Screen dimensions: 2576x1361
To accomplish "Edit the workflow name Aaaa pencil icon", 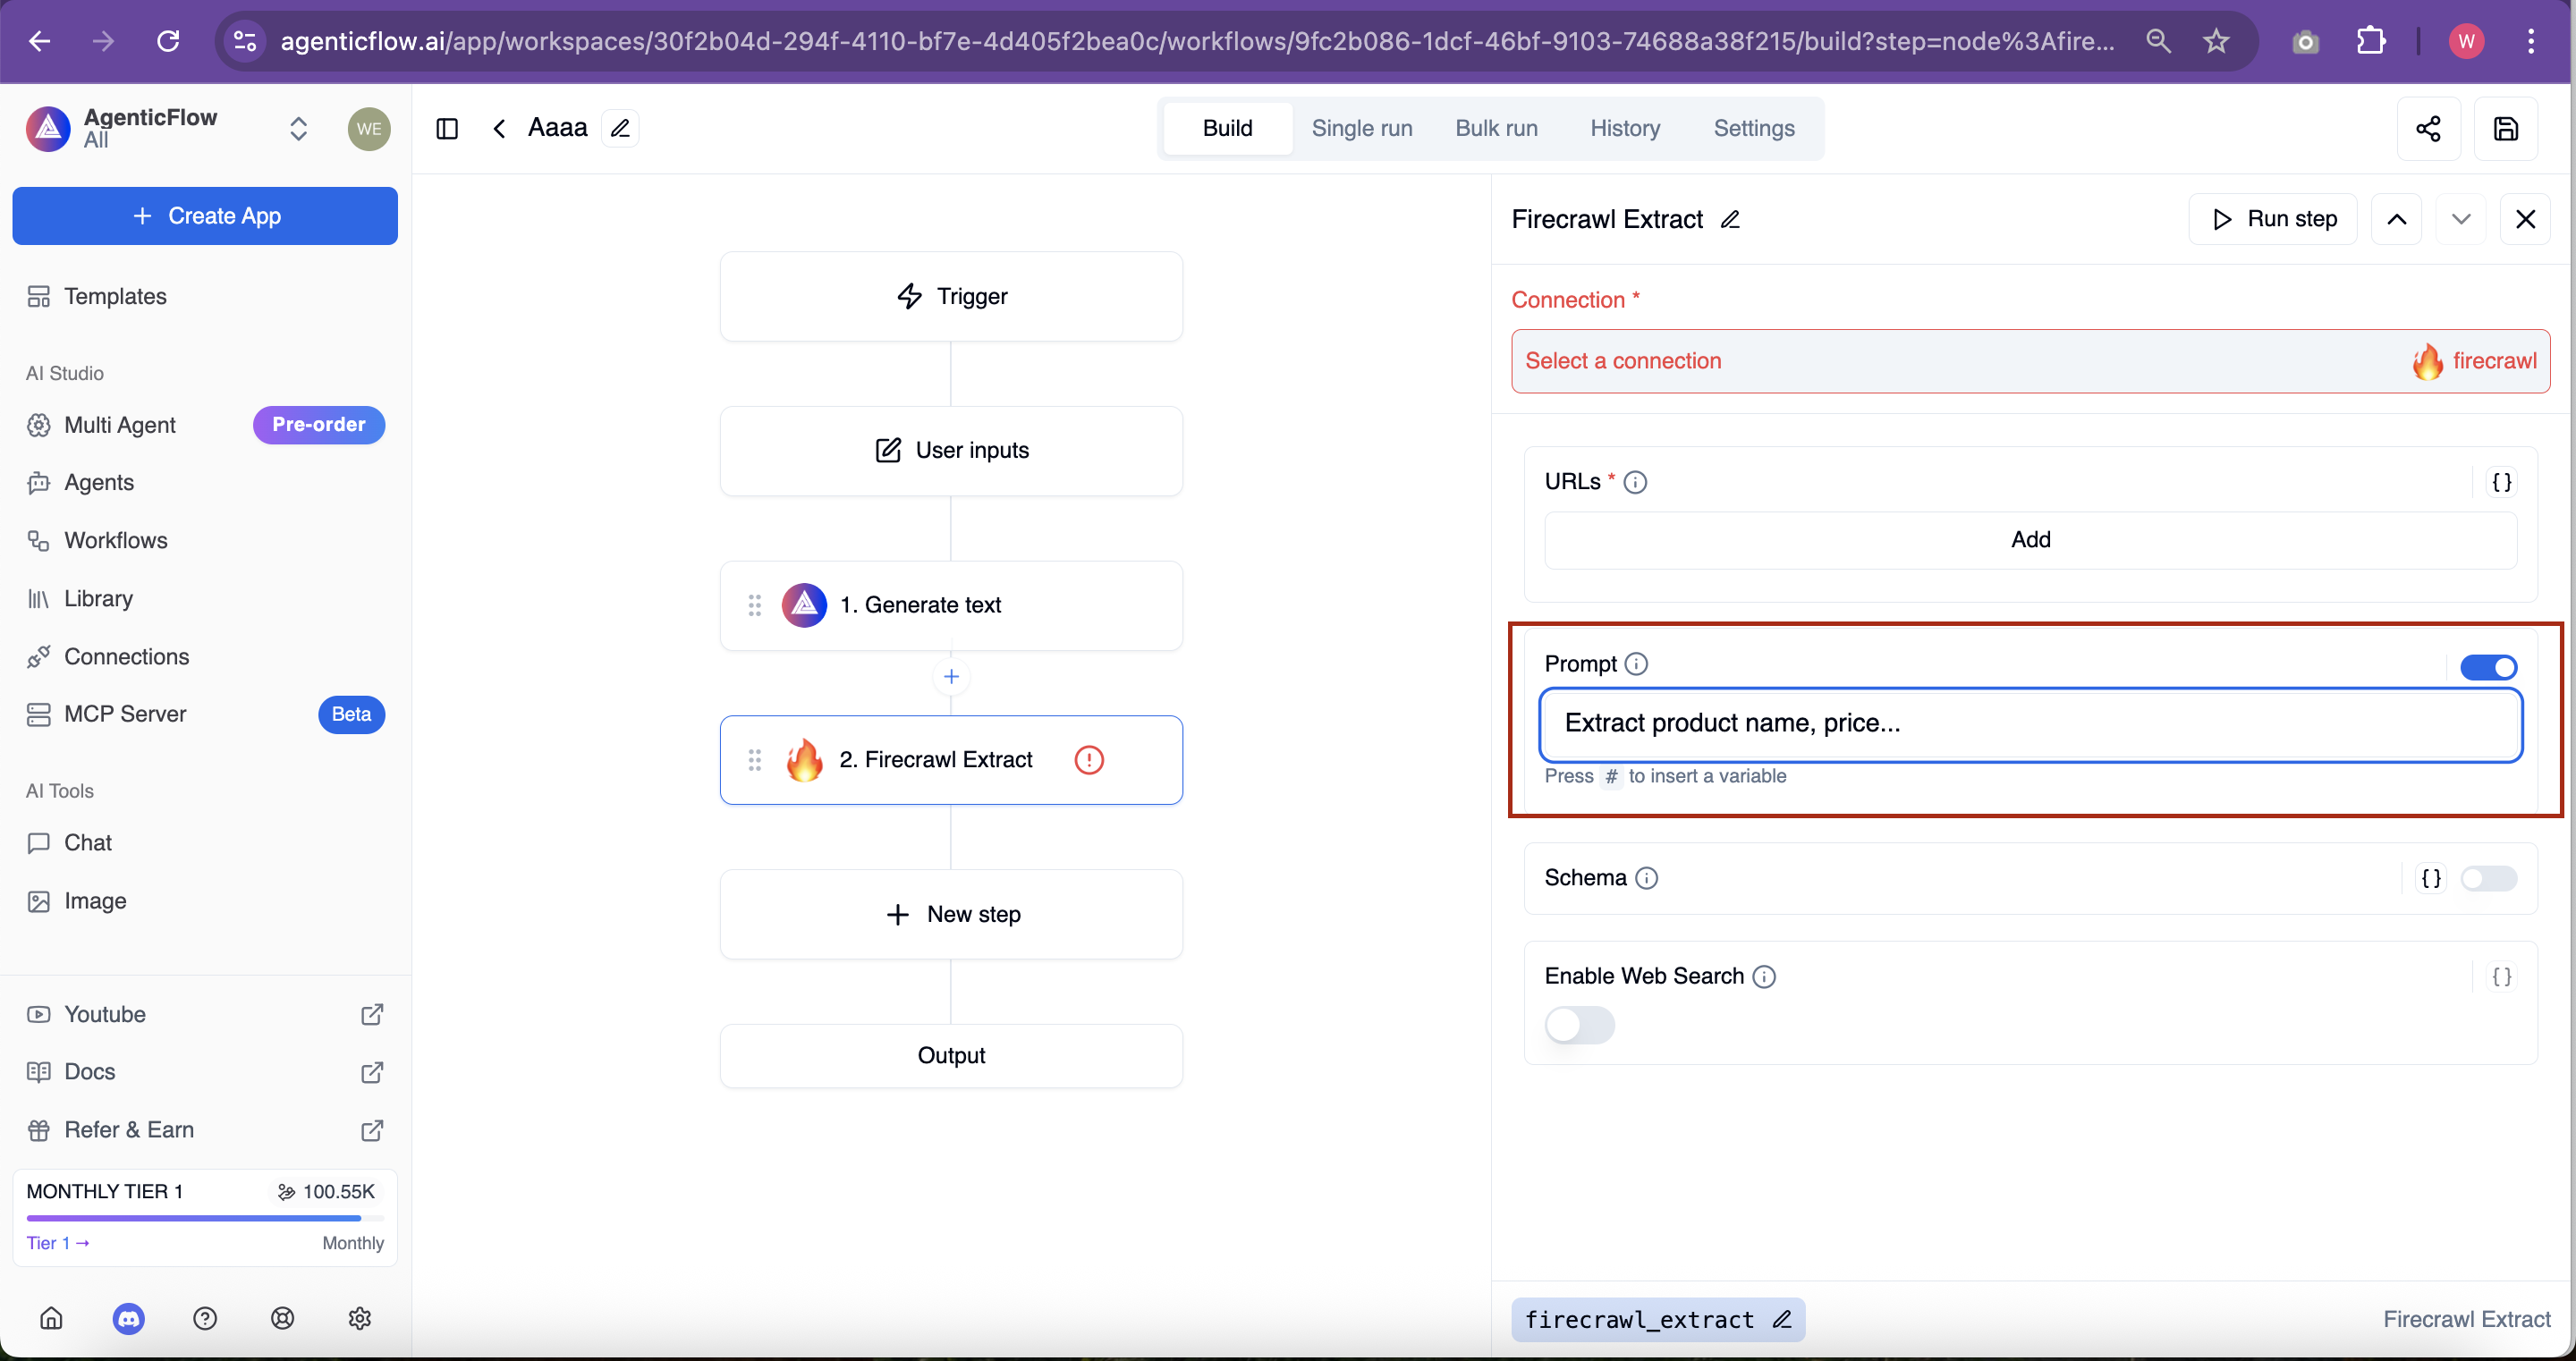I will [x=620, y=128].
